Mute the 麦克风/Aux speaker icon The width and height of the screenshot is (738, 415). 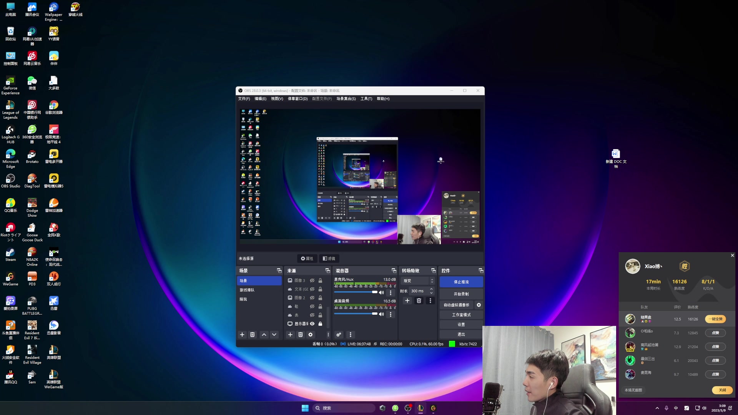381,292
